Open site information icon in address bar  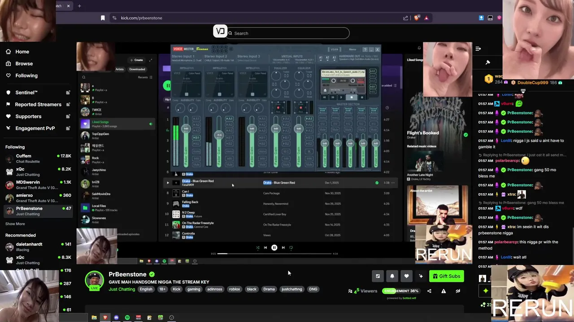(114, 18)
